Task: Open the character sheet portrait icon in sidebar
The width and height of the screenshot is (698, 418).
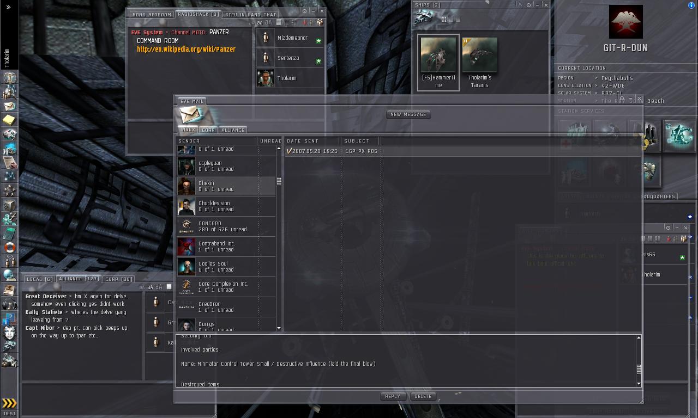Action: pos(10,77)
